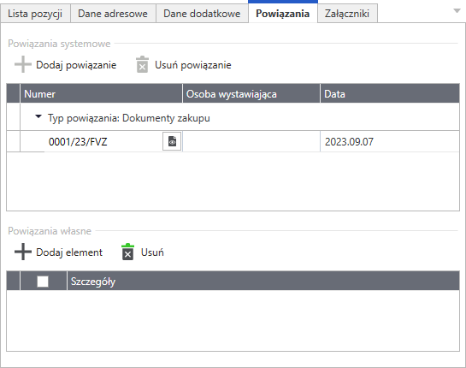Click the plus icon for Dodaj powiązanie

[23, 64]
